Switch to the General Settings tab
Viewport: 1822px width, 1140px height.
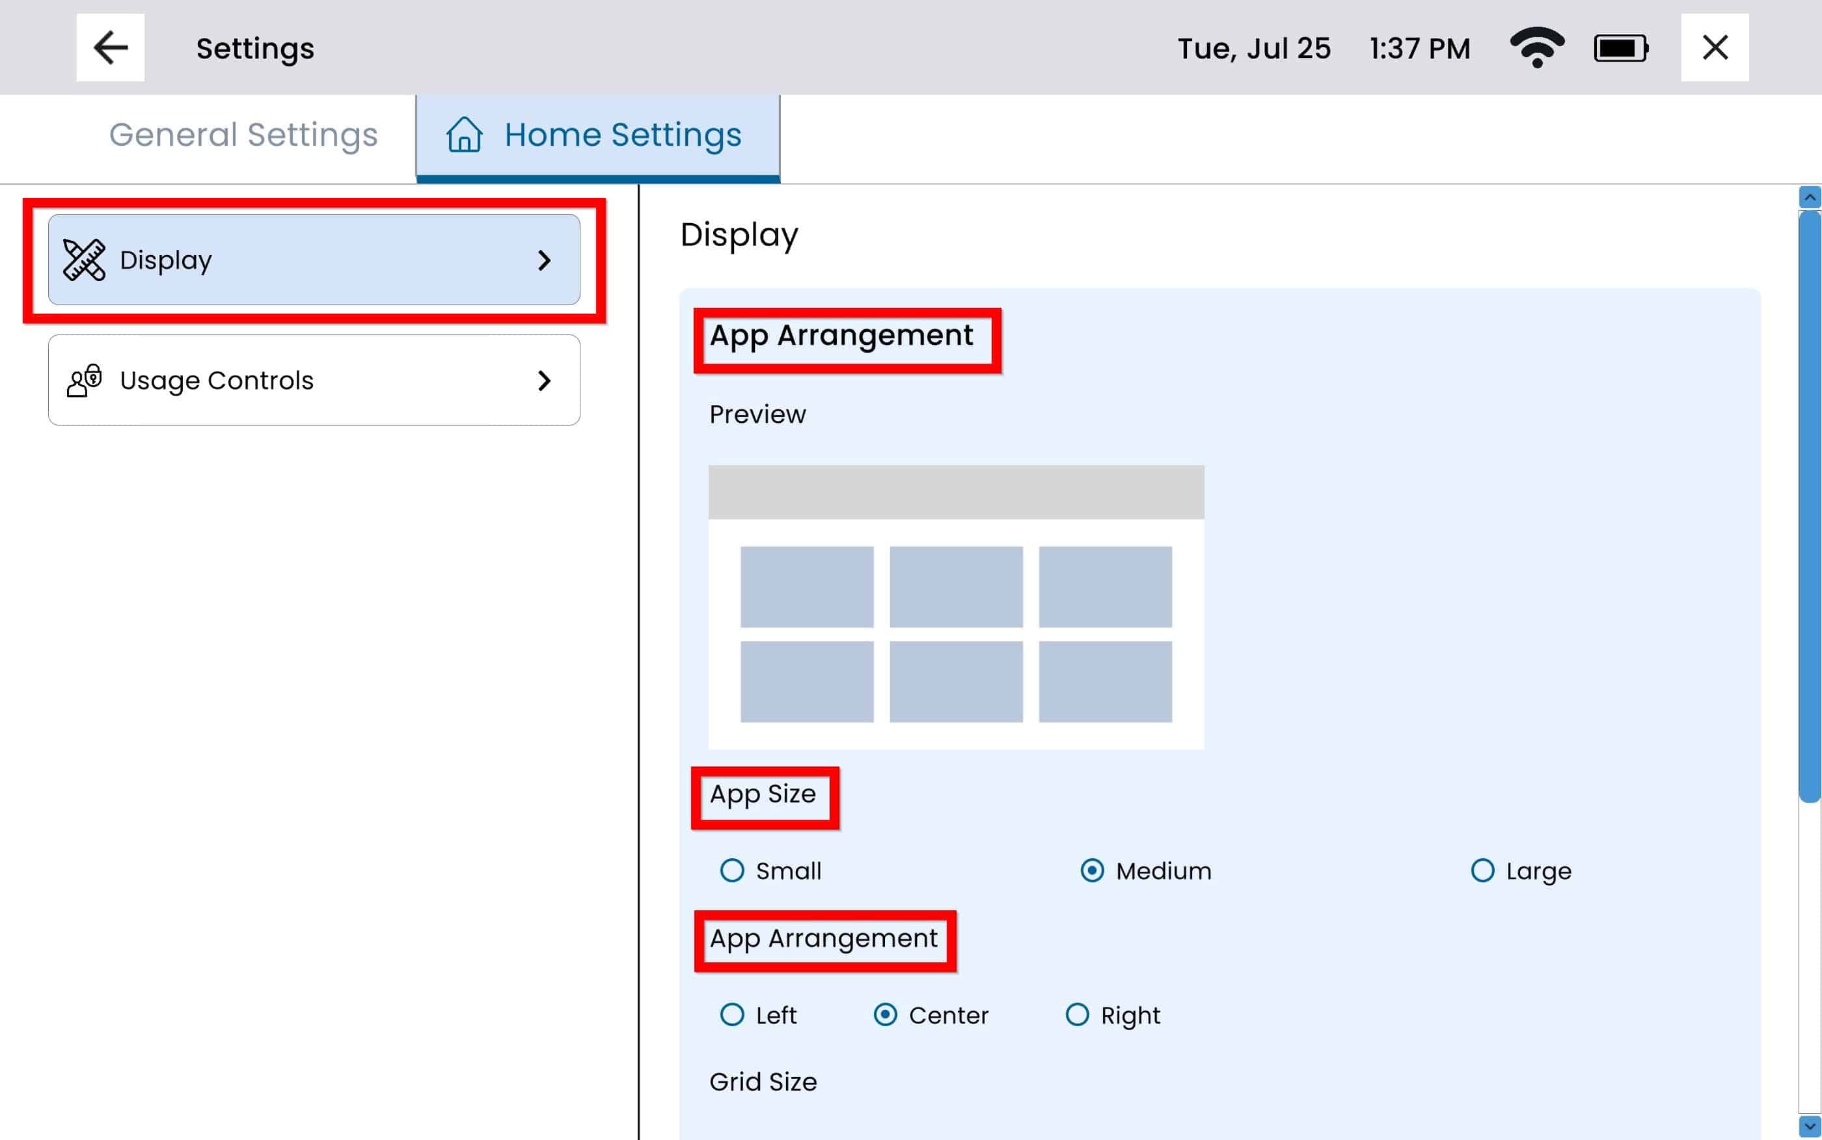[x=243, y=135]
